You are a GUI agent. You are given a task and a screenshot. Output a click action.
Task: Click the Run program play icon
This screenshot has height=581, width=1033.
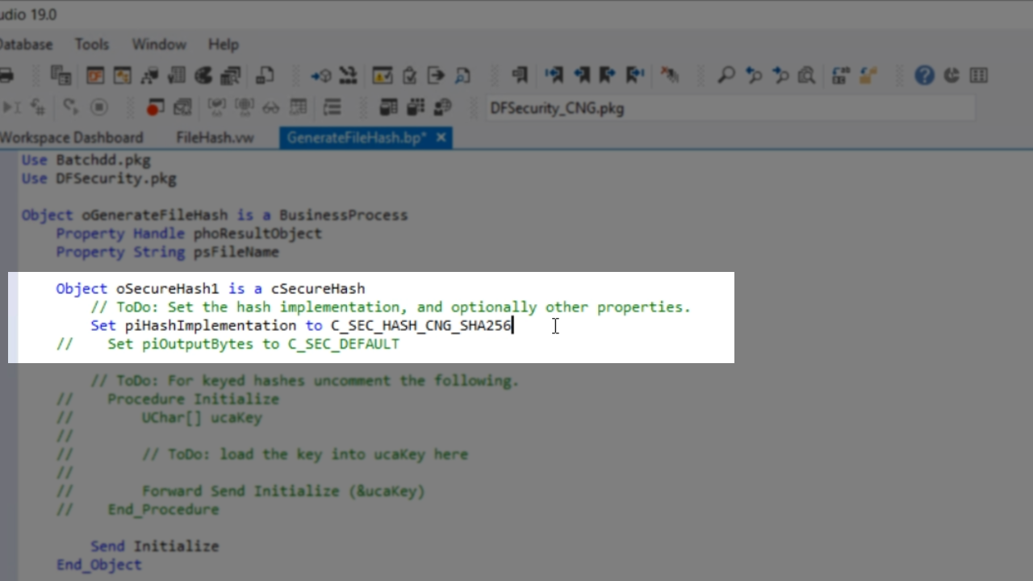click(10, 107)
